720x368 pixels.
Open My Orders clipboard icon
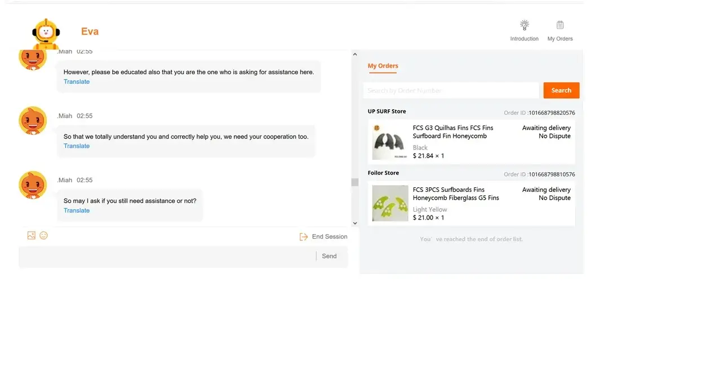coord(560,25)
